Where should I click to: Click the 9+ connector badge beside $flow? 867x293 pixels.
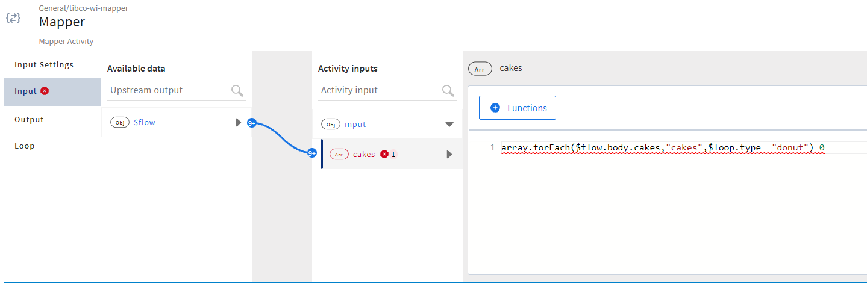click(252, 123)
